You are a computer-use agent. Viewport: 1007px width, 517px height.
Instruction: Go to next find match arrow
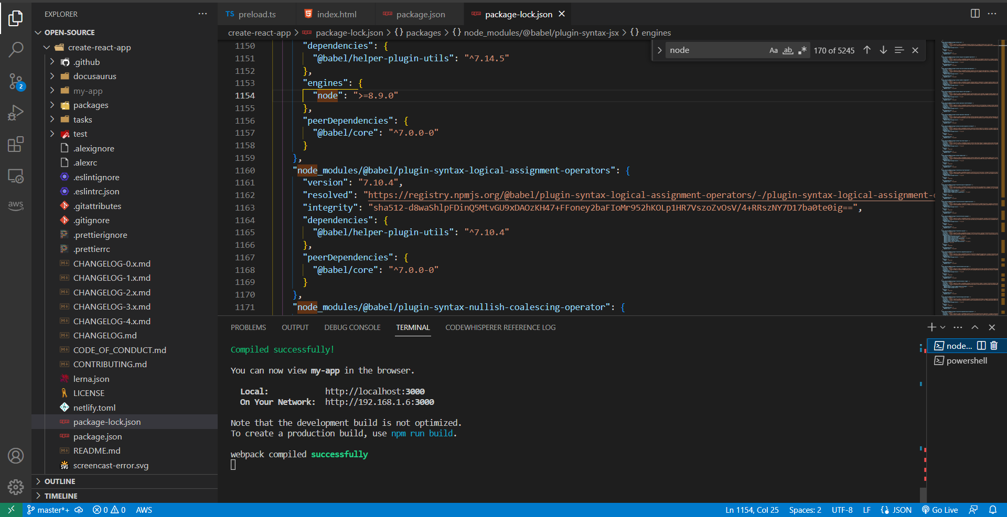(x=883, y=50)
